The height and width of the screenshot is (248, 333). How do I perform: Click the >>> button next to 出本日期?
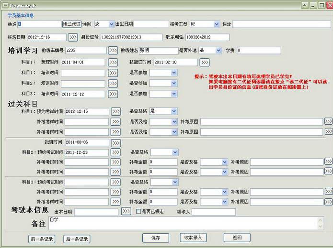(126, 211)
